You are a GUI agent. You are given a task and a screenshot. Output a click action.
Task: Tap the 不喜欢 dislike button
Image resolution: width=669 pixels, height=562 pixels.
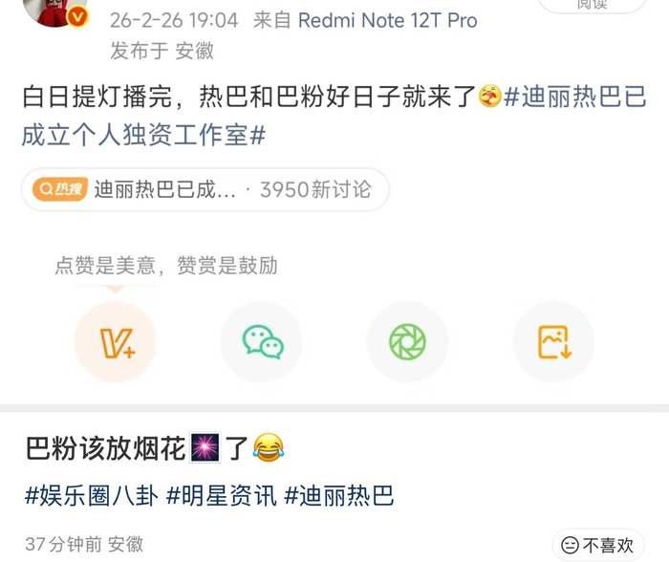point(598,546)
